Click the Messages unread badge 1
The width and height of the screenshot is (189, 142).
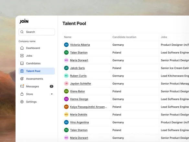[51, 86]
